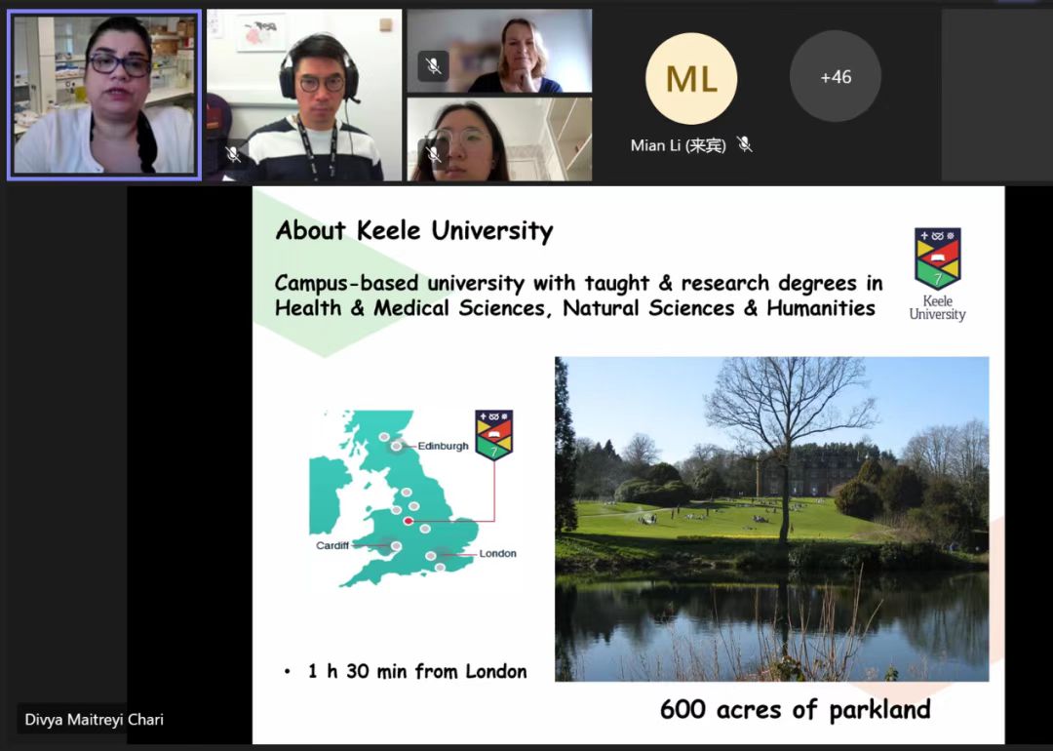Click the small crest above the UK map

pyautogui.click(x=493, y=435)
